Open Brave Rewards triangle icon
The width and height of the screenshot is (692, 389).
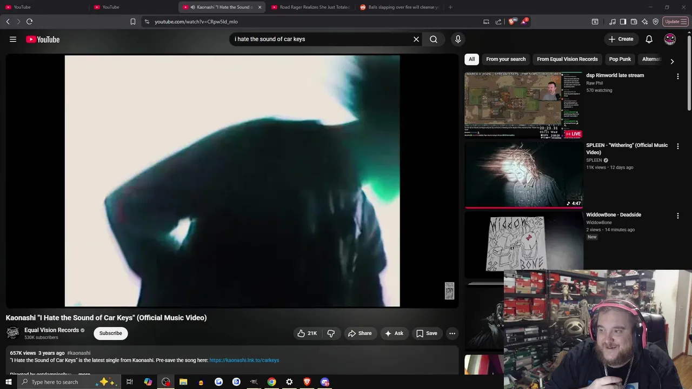(524, 22)
